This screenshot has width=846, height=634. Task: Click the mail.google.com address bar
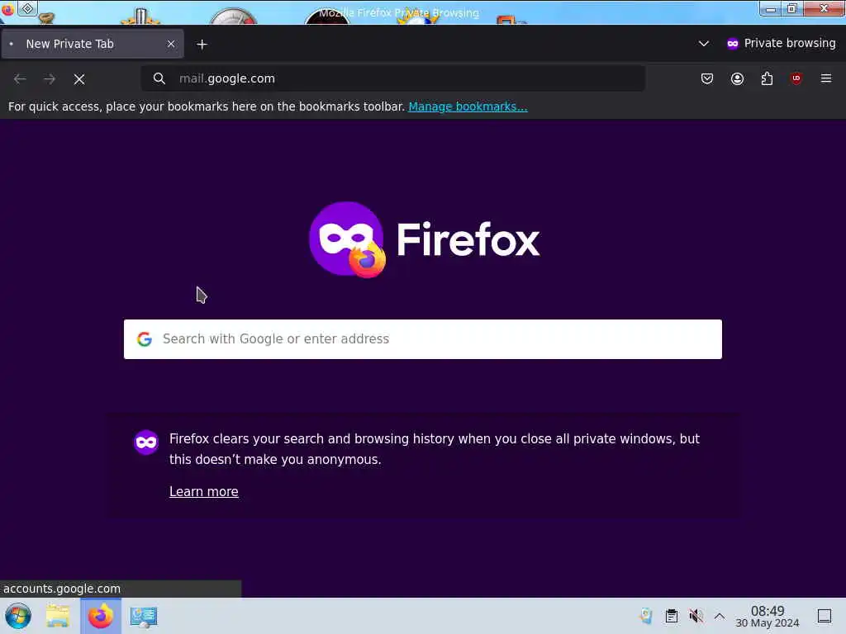tap(392, 78)
